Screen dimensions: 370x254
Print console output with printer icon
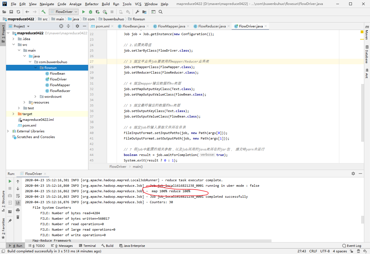18,210
